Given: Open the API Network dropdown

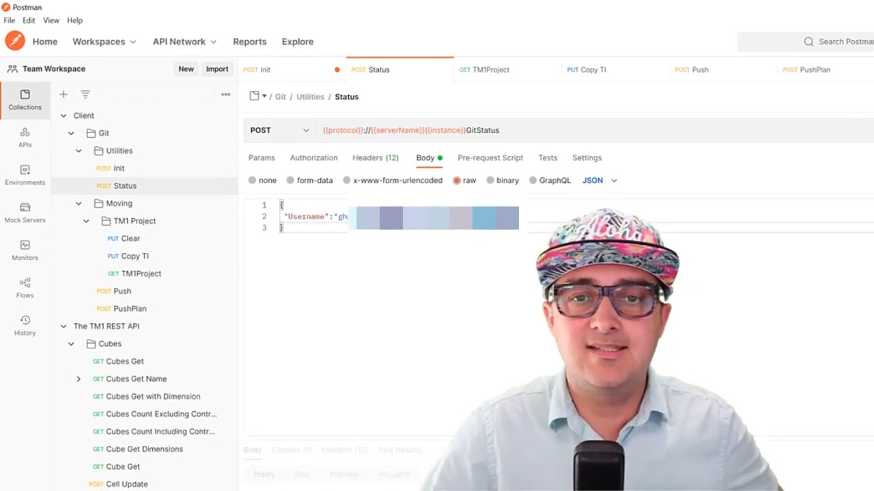Looking at the screenshot, I should click(184, 42).
